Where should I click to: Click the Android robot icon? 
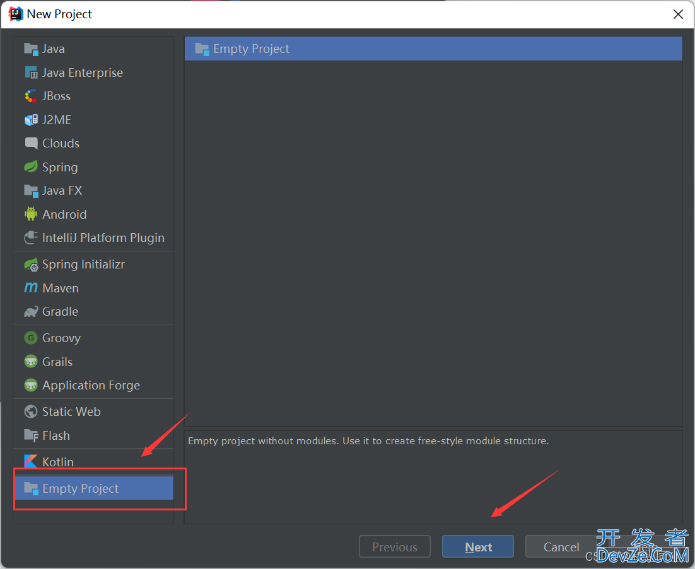pos(31,214)
